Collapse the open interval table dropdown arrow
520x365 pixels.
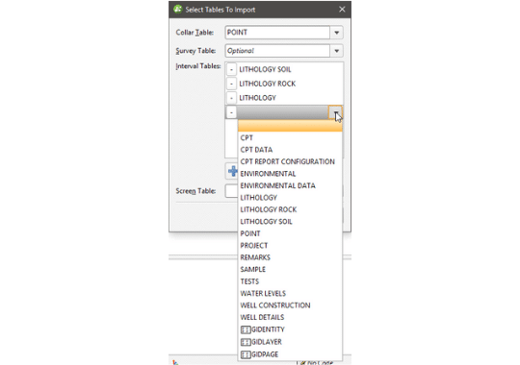pyautogui.click(x=335, y=112)
